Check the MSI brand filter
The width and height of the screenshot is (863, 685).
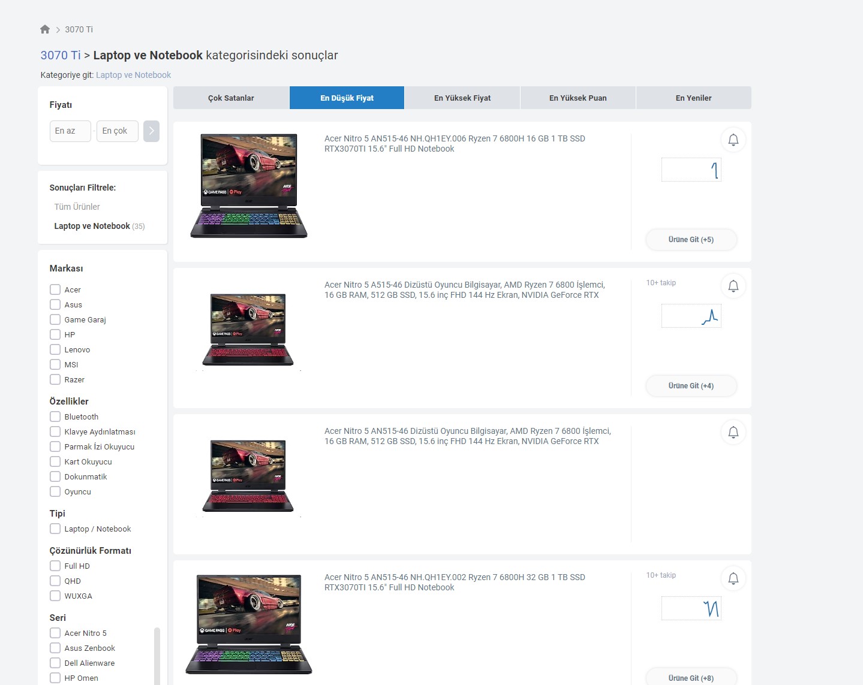click(x=55, y=364)
